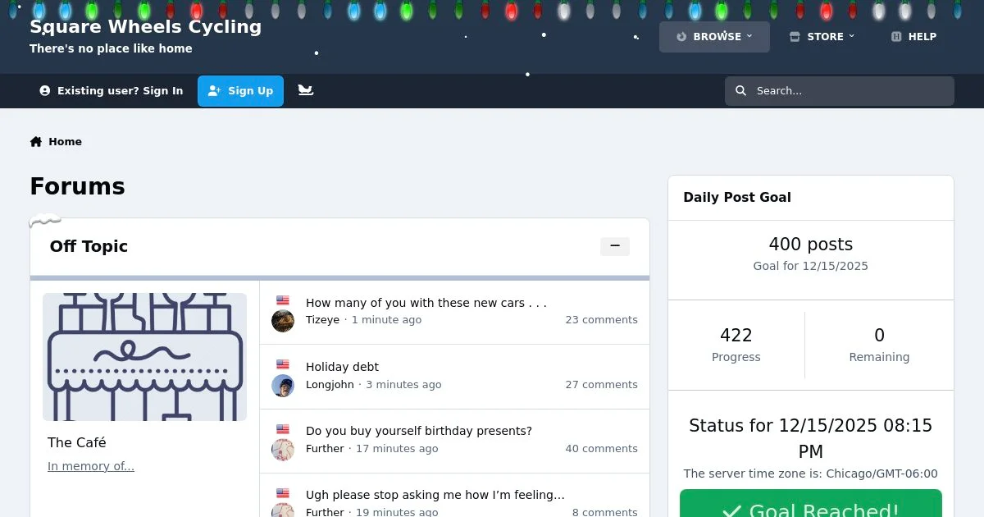Open the Store dropdown menu

822,37
